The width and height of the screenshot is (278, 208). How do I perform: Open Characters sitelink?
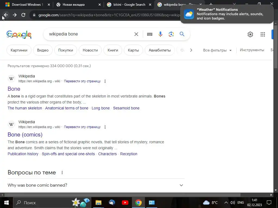pyautogui.click(x=108, y=154)
